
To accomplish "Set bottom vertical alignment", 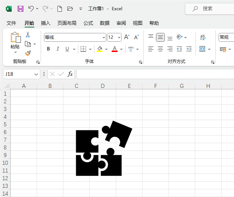I will (x=170, y=38).
